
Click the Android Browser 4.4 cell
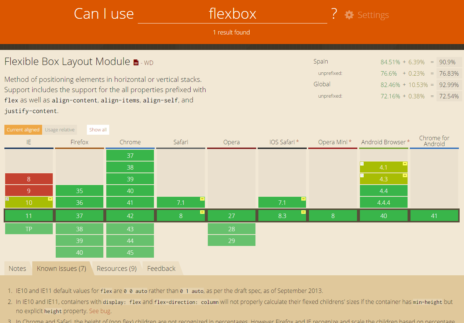coord(384,190)
